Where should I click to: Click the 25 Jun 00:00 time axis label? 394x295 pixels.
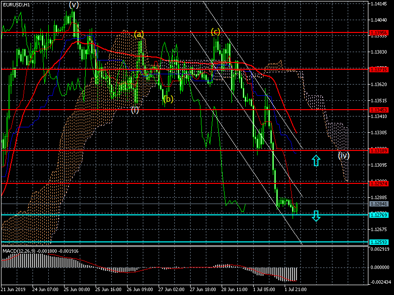point(77,290)
